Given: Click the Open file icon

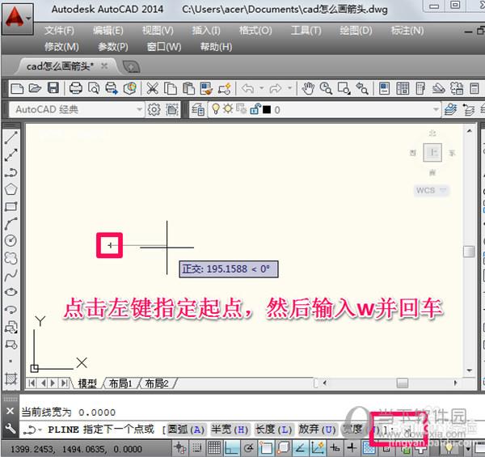Looking at the screenshot, I should [35, 88].
